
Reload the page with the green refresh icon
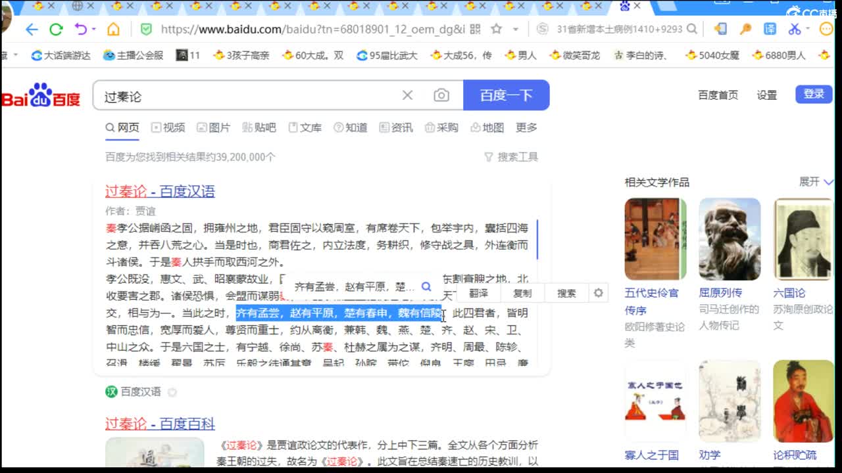[56, 30]
